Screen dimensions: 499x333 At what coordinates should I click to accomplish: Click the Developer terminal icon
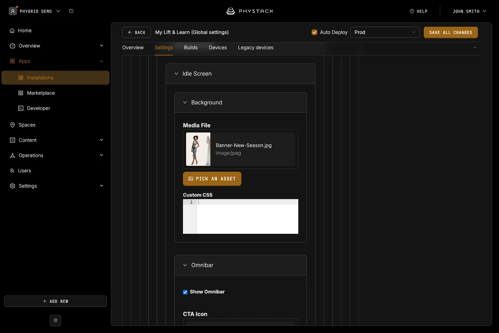click(x=21, y=108)
